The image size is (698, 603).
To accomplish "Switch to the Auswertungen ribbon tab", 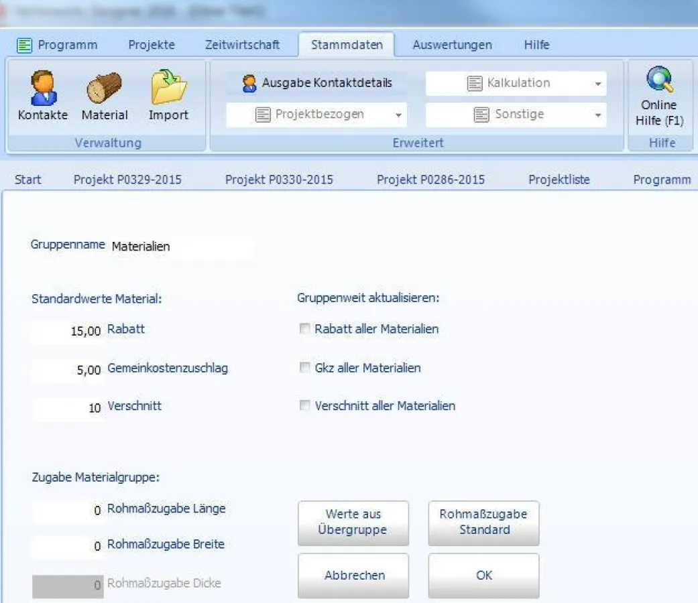I will pos(452,44).
